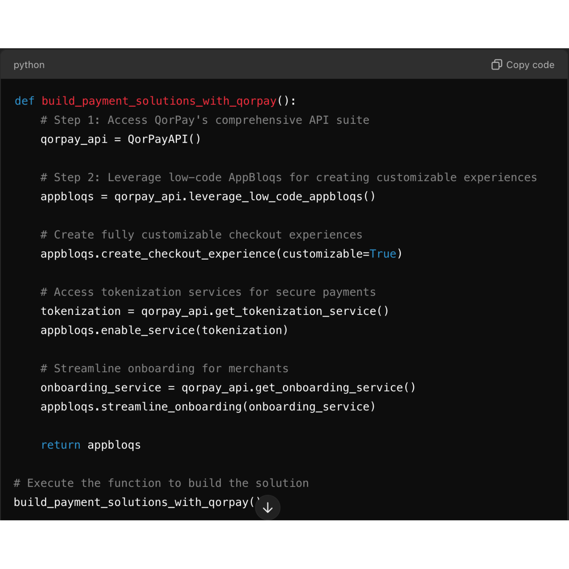Click the return keyword
This screenshot has height=569, width=569.
(x=60, y=445)
